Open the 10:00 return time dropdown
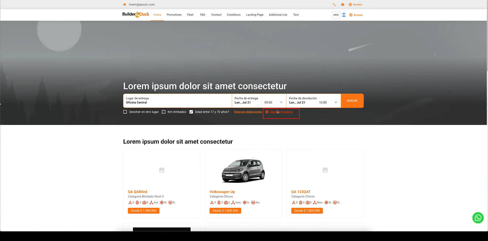Viewport: 488px width, 241px height. click(328, 103)
